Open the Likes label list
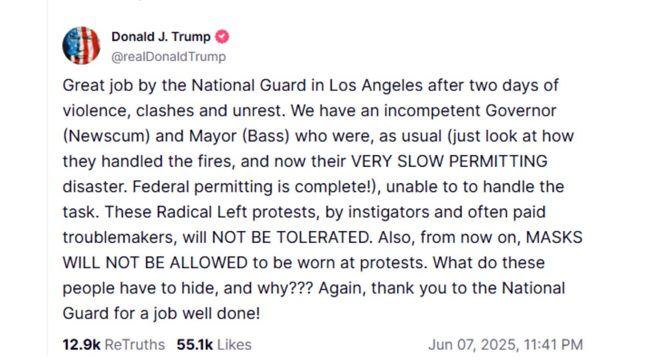The height and width of the screenshot is (363, 647). (x=235, y=345)
